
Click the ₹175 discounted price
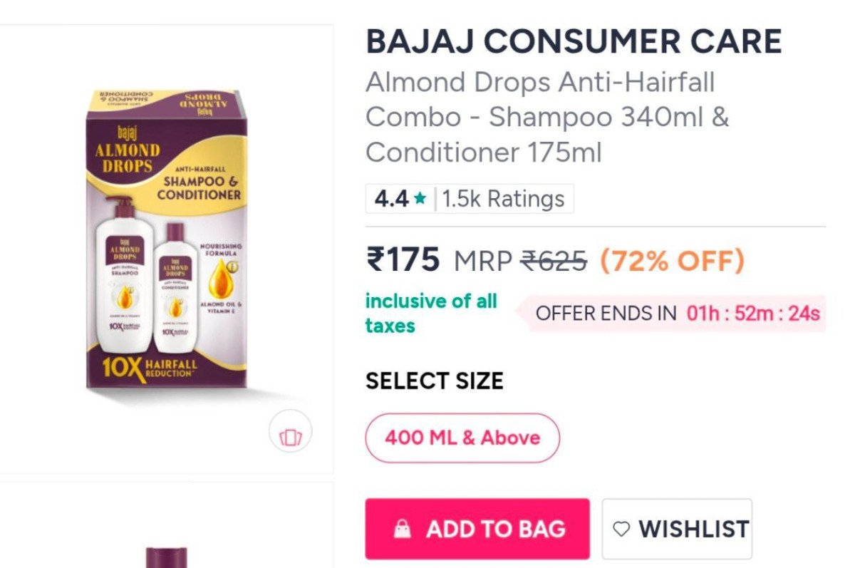point(403,260)
